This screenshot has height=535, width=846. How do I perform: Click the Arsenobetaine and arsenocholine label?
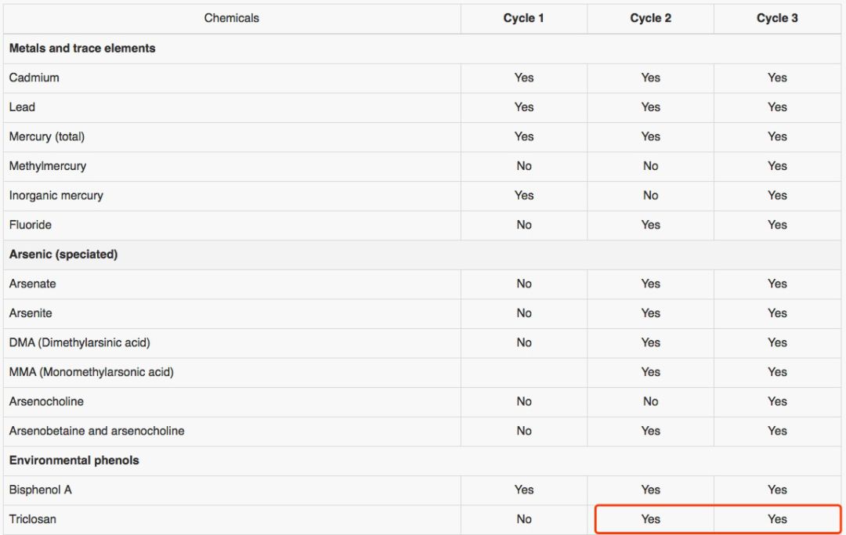click(97, 431)
